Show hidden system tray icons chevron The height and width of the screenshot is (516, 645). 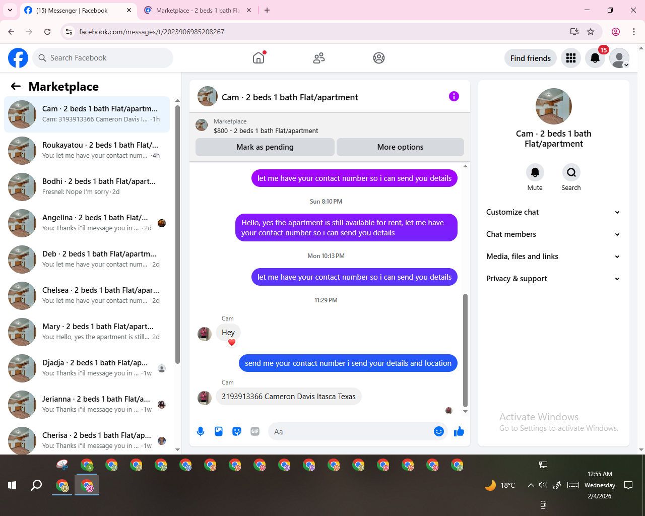[531, 485]
